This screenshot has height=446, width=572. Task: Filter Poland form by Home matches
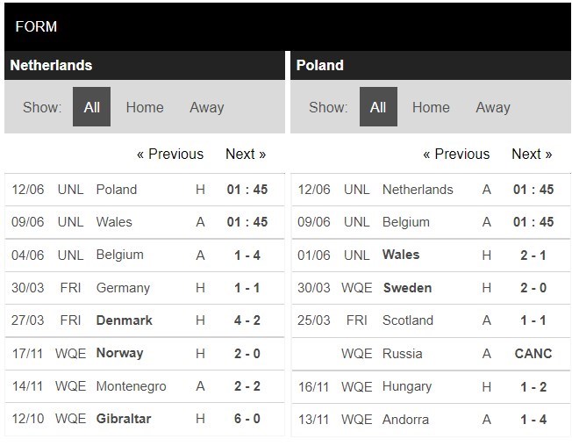pyautogui.click(x=431, y=107)
